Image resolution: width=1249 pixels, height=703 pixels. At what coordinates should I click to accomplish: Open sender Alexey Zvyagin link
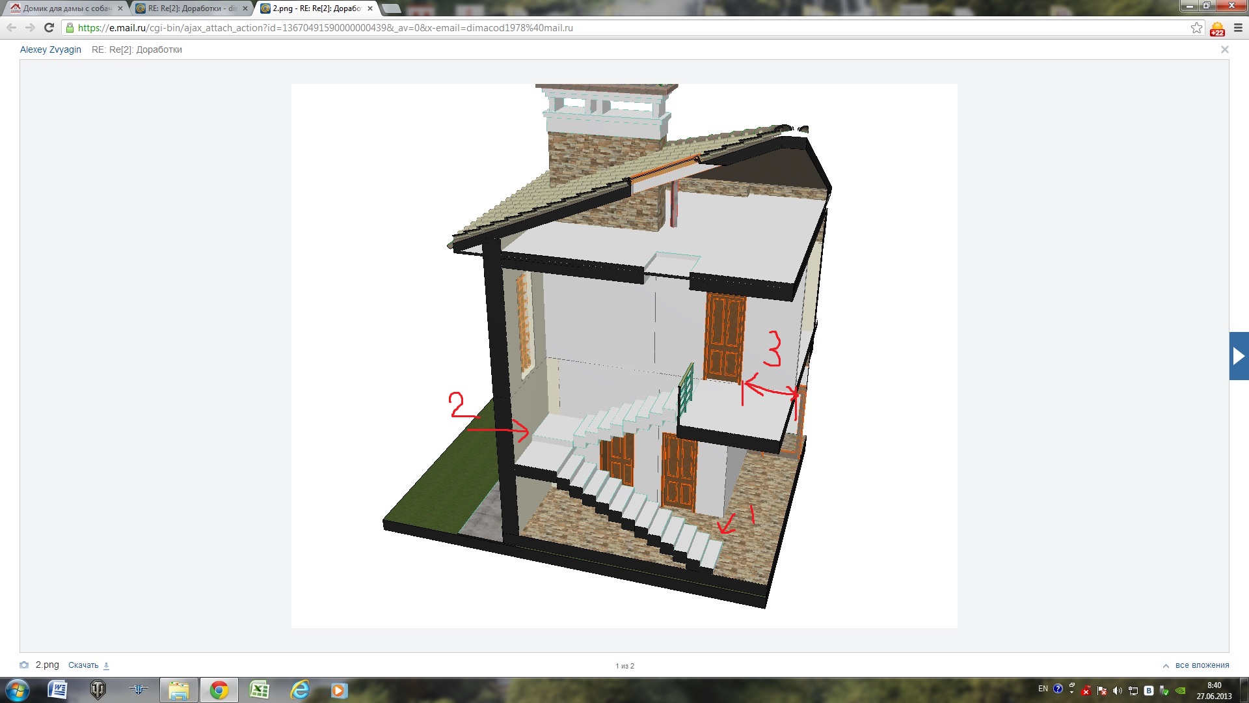51,49
